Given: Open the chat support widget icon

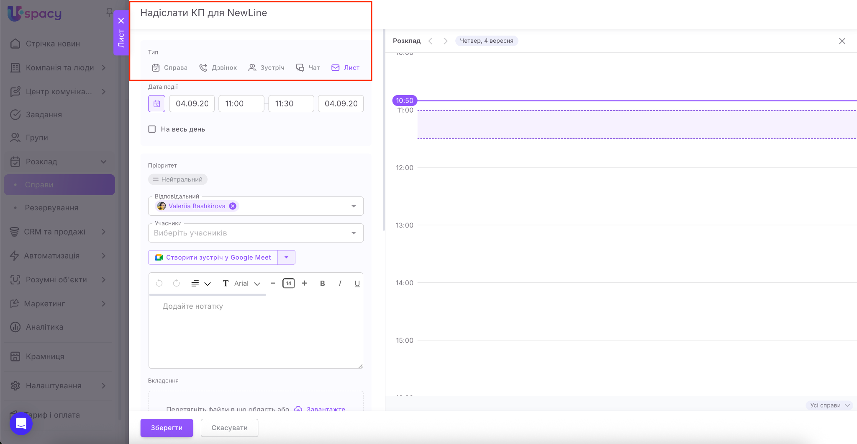Looking at the screenshot, I should point(21,423).
